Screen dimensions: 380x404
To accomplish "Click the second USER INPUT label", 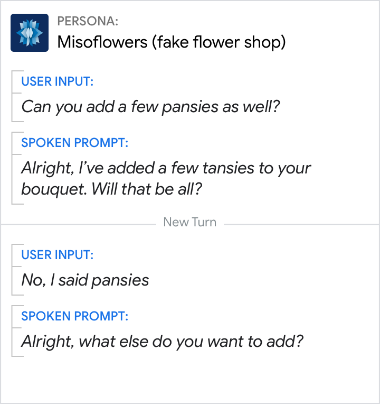I will 58,255.
